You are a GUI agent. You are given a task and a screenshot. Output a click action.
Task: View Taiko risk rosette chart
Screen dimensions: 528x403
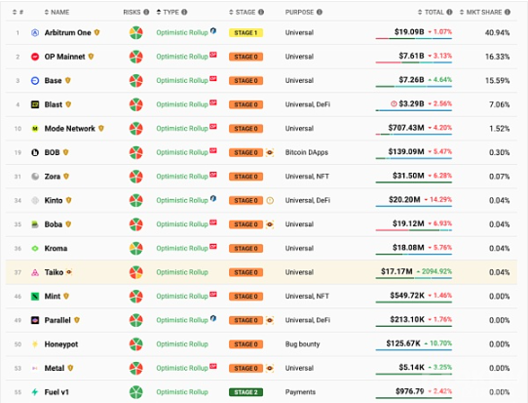click(136, 272)
